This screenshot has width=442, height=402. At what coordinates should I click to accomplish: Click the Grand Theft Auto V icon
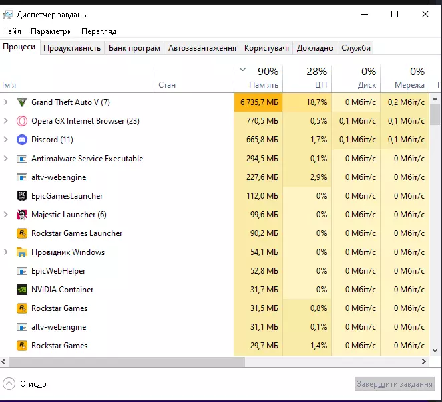(22, 102)
